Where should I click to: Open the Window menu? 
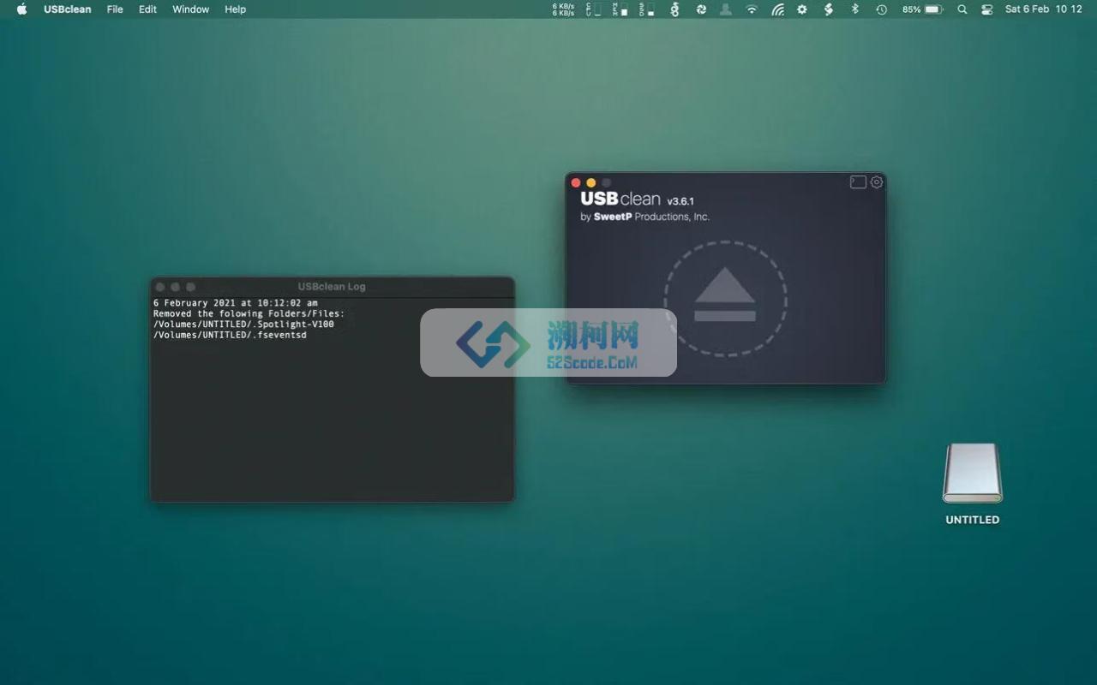[x=190, y=9]
